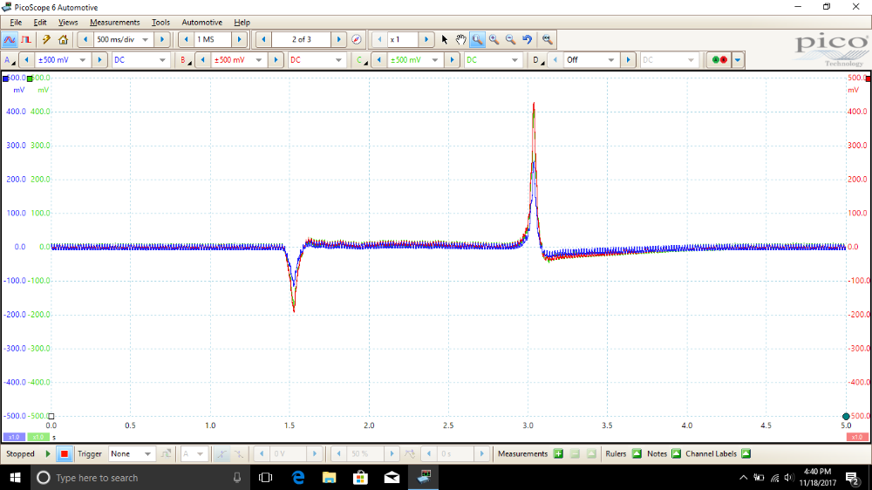
Task: Click the zoom out magnifier icon
Action: coord(510,39)
